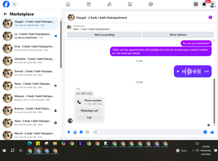Open the Darnell conversation
The image size is (218, 161).
click(x=30, y=73)
